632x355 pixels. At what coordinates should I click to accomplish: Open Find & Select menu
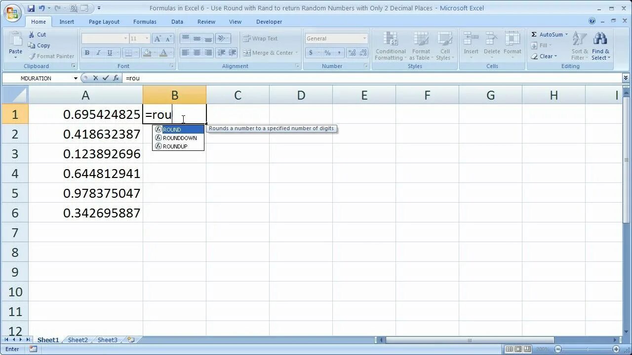click(x=601, y=46)
